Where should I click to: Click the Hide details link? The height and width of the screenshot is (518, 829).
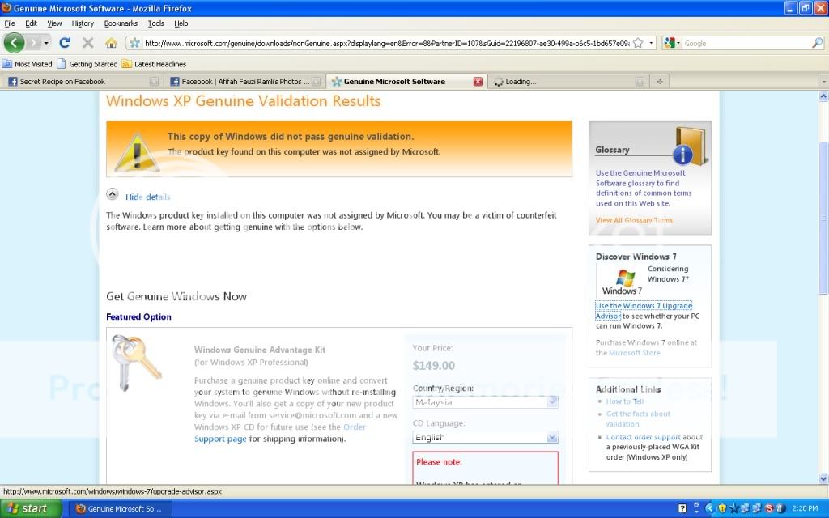[x=147, y=197]
